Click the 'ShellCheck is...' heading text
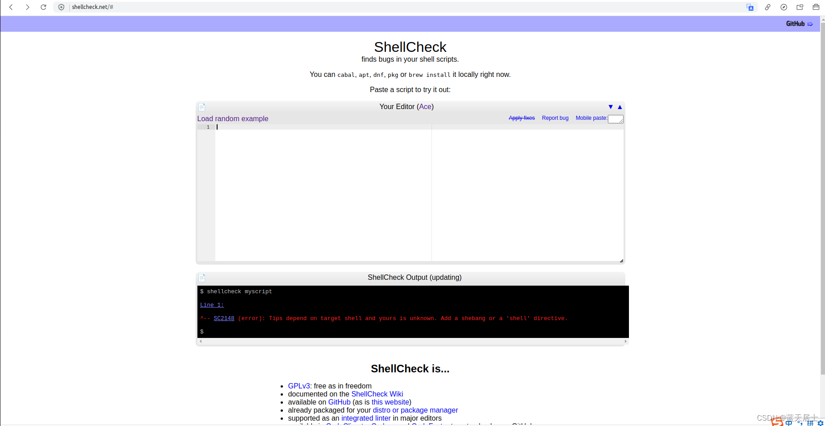The image size is (825, 426). click(410, 369)
